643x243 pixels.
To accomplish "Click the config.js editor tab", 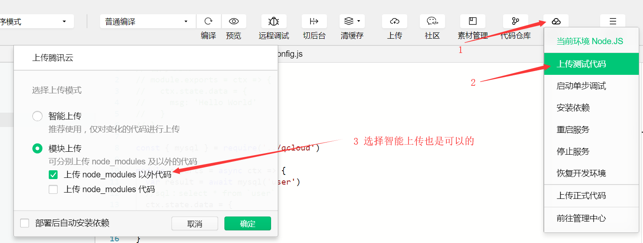I will click(x=290, y=54).
